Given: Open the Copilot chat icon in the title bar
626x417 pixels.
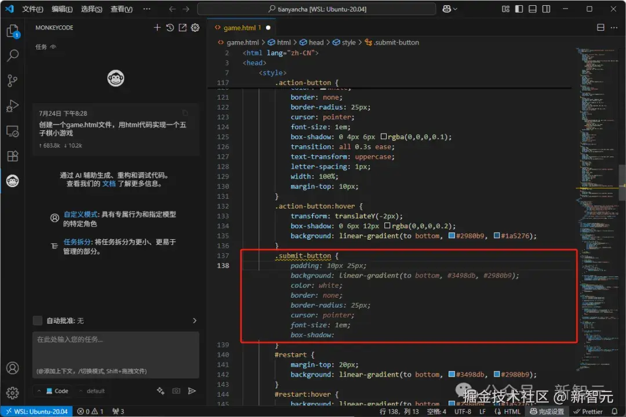Looking at the screenshot, I should click(447, 9).
